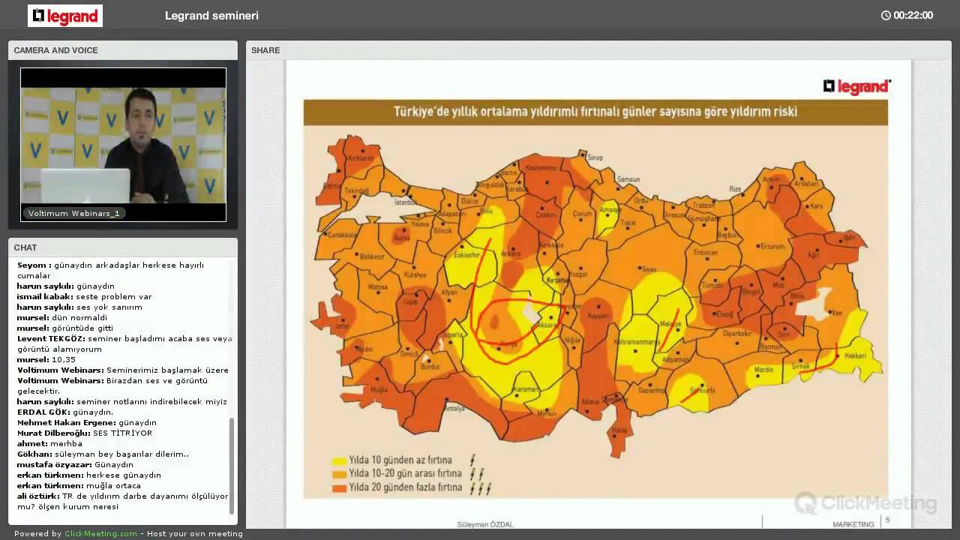Click the 'Yılda 10 günden az fırtına' legend text

pyautogui.click(x=400, y=460)
